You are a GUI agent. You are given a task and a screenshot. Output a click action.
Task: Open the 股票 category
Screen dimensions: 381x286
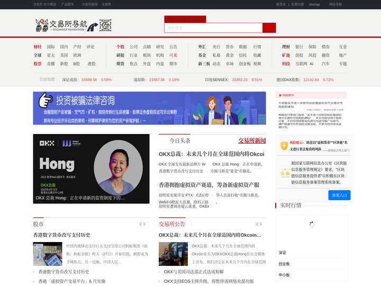[38, 64]
